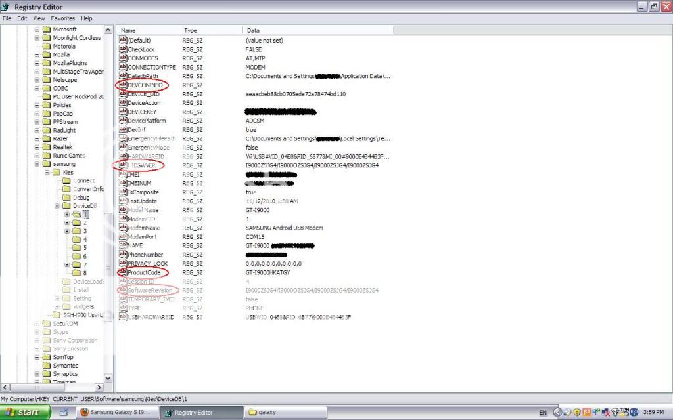
Task: Click the Windows Start button
Action: (25, 412)
